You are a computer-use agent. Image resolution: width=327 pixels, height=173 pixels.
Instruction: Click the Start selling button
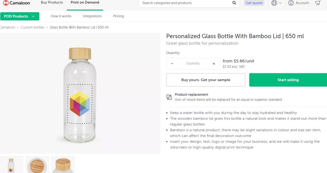pos(288,80)
